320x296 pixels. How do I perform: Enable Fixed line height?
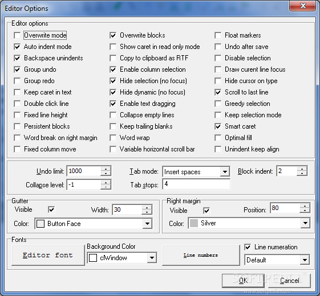click(x=17, y=116)
